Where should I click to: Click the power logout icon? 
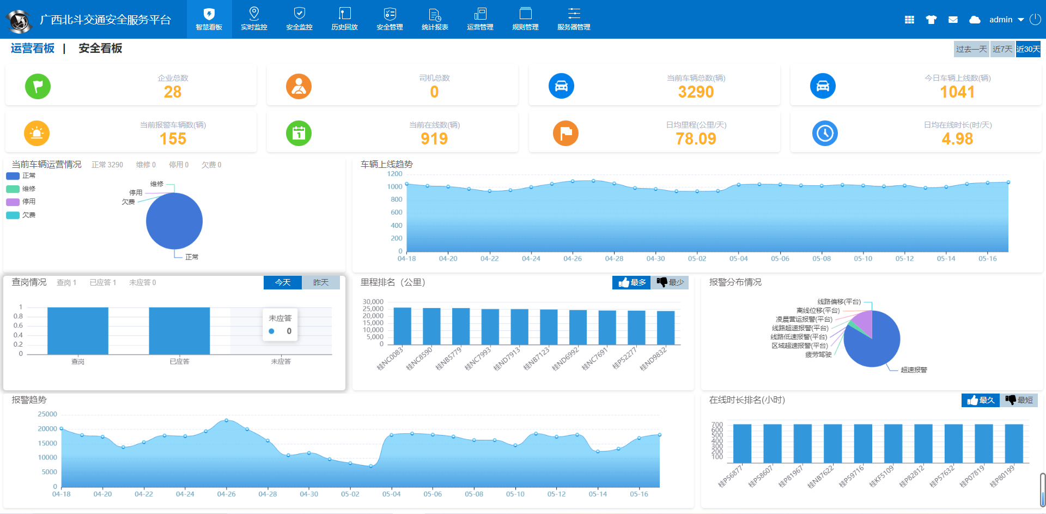[x=1035, y=20]
